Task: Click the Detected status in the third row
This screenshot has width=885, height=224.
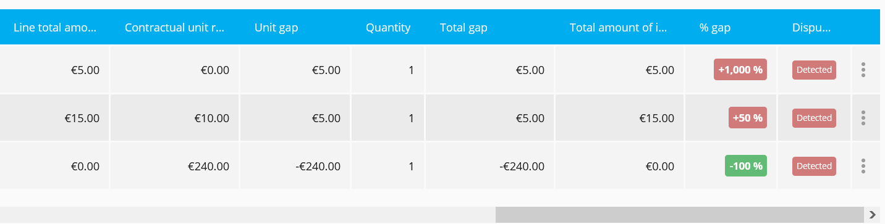Action: [814, 166]
